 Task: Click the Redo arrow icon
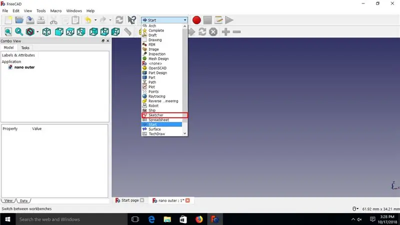pos(103,20)
